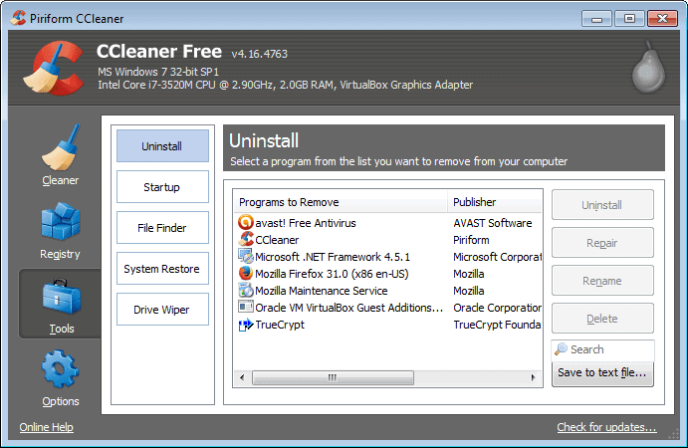Open the Options gear icon
The height and width of the screenshot is (448, 688).
pos(60,368)
